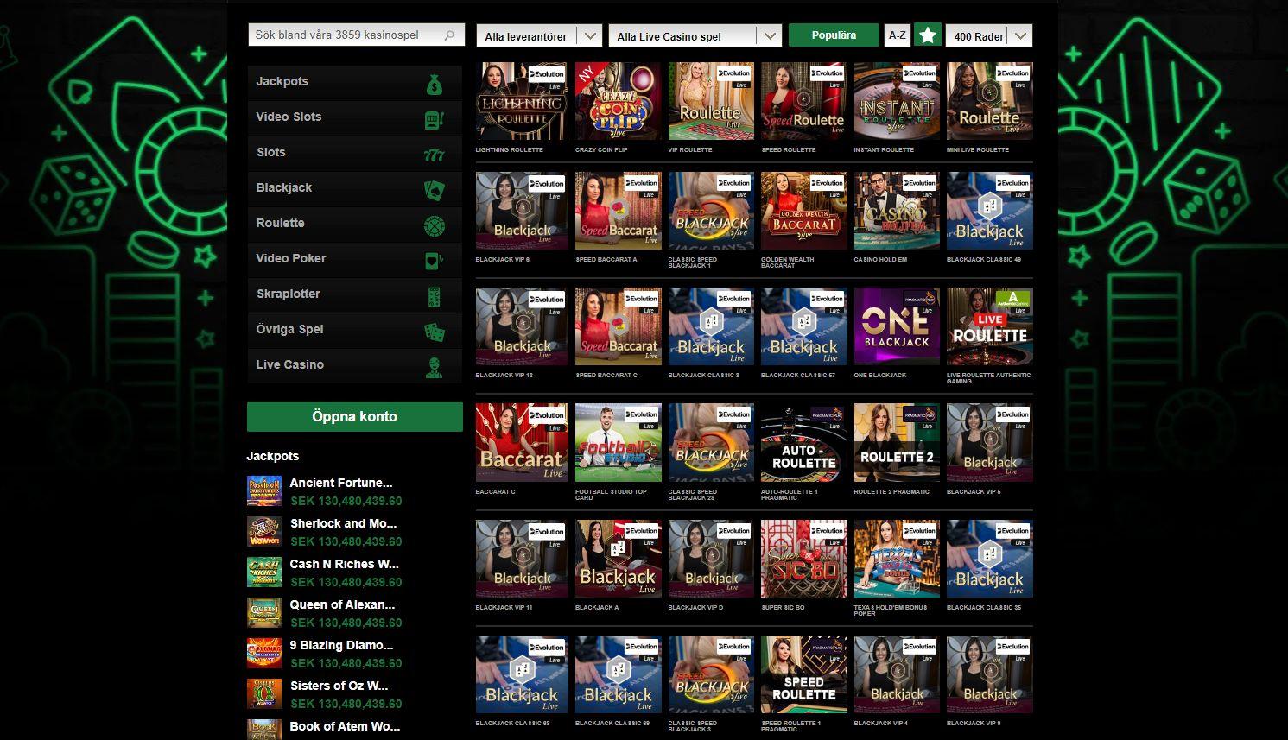
Task: Select the Slots 777 icon
Action: [x=435, y=152]
